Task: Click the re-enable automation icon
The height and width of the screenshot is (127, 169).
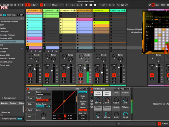Action: point(107,5)
